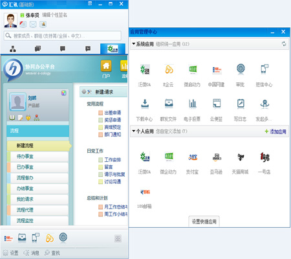The height and width of the screenshot is (259, 291).
Task: Select 新建流程 in the sidebar
Action: click(x=39, y=146)
